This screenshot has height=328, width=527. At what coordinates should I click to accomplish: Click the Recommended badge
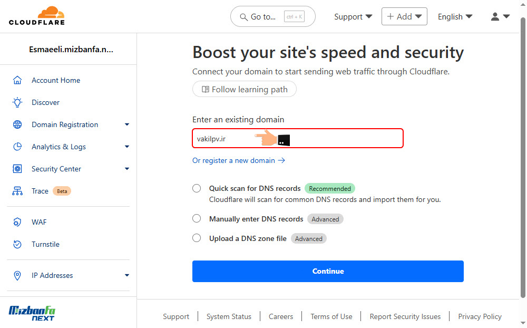(x=330, y=188)
